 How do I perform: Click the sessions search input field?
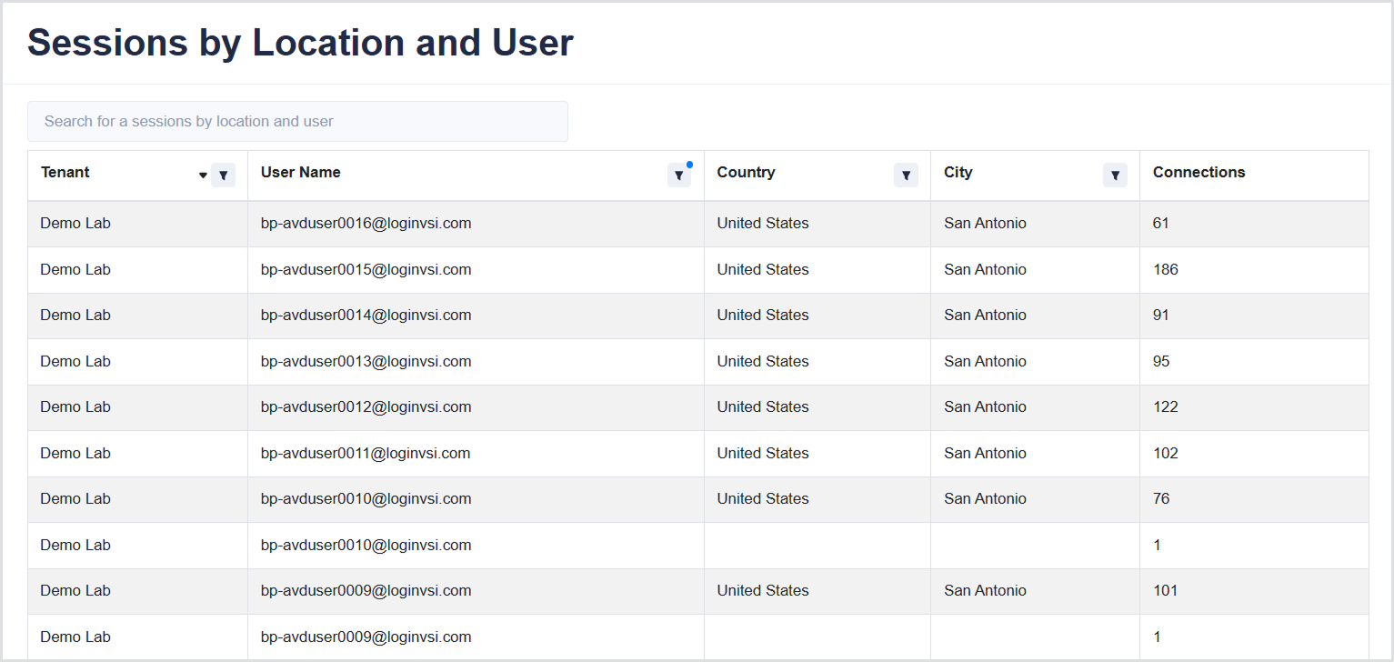click(297, 121)
